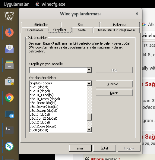The image size is (155, 160).
Task: Open the Masaüstü Bütünleştirmesi tab
Action: (116, 30)
